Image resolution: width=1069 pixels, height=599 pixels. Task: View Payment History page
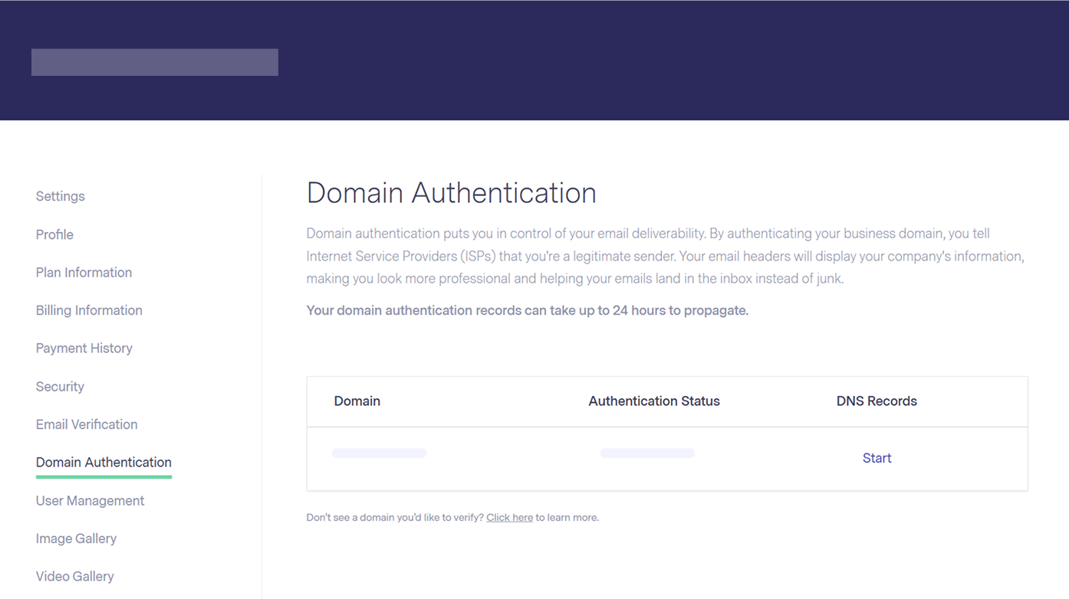(x=84, y=349)
